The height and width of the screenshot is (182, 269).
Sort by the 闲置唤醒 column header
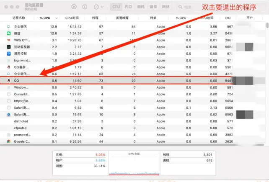point(122,18)
